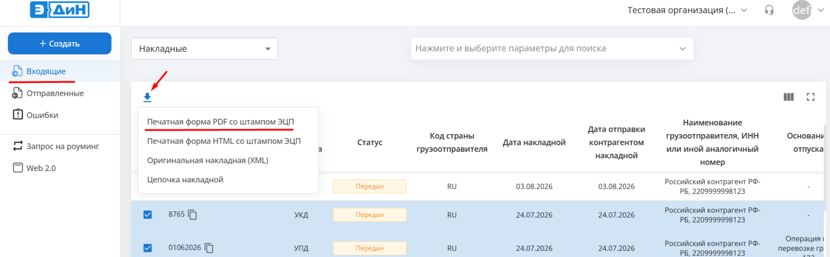Click the ЭДиН logo
The width and height of the screenshot is (830, 257).
coord(60,10)
